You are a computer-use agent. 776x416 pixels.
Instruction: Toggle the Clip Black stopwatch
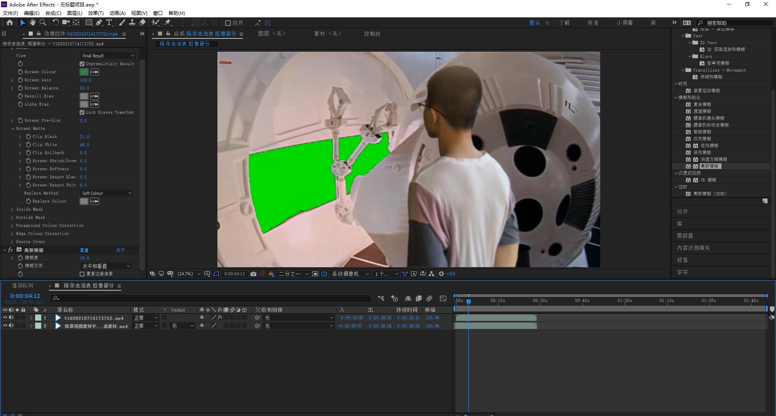click(x=28, y=137)
